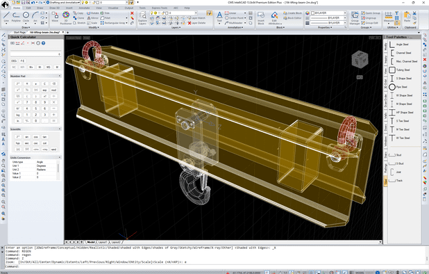The height and width of the screenshot is (274, 429).
Task: Open the 3D Positioner tool
Action: click(x=66, y=18)
